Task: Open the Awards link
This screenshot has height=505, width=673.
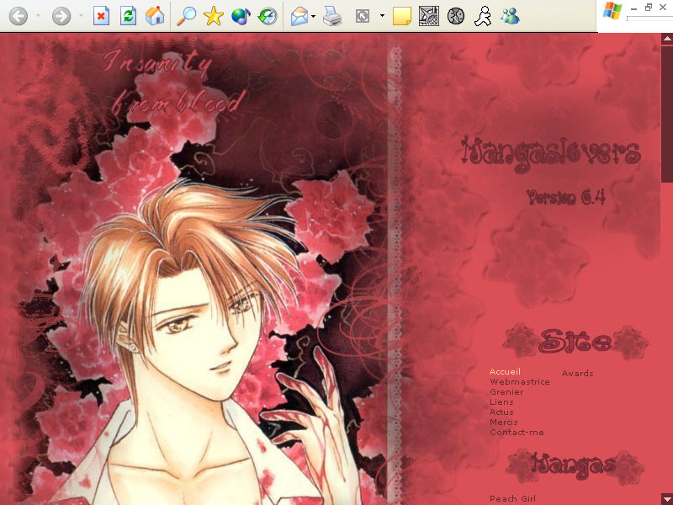Action: tap(578, 374)
